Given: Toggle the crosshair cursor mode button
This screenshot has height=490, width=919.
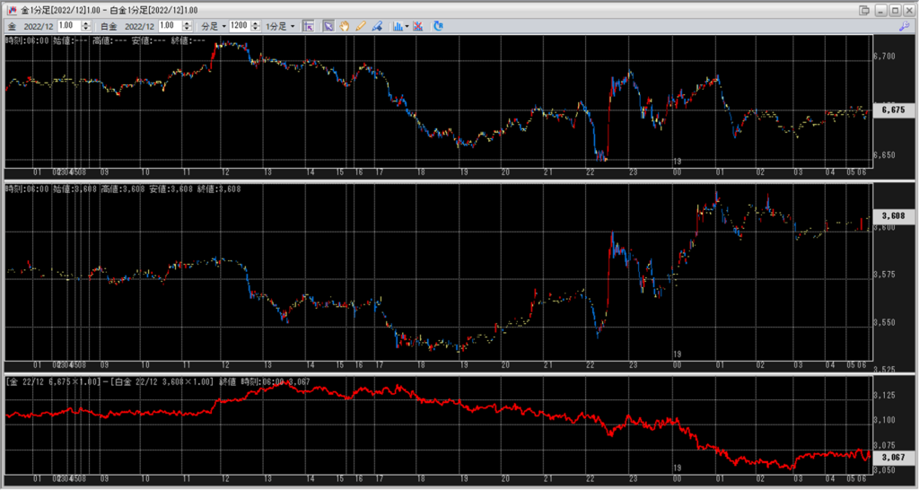Looking at the screenshot, I should (x=308, y=26).
